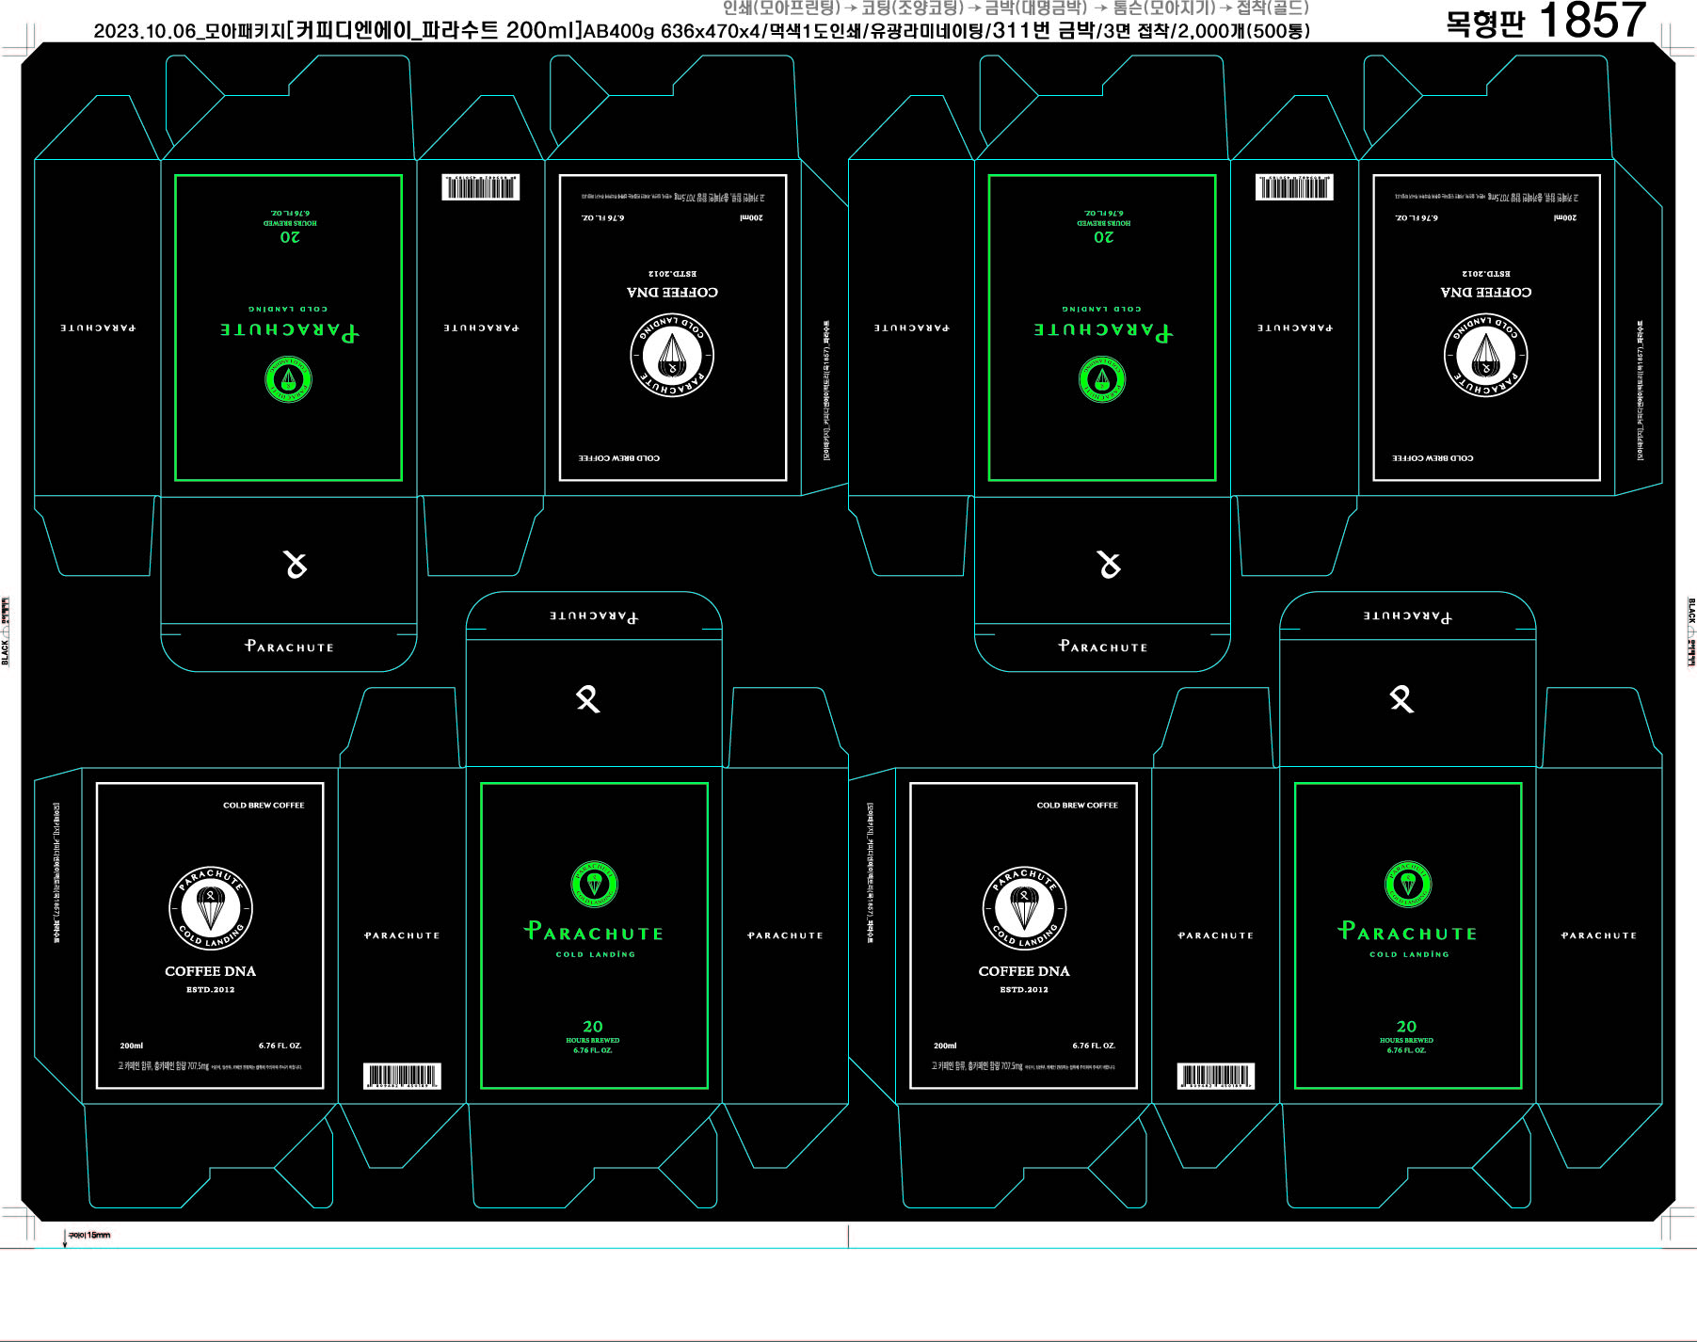Select the ribbon symbol on top-left layout's flap
This screenshot has height=1342, width=1697.
pos(296,565)
